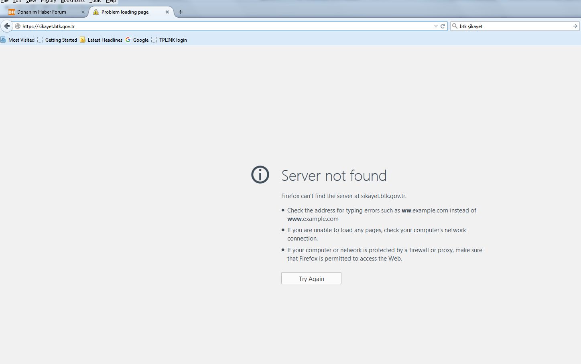581x364 pixels.
Task: Click the address bar with sikayet.btk.gov.tr
Action: (x=225, y=26)
